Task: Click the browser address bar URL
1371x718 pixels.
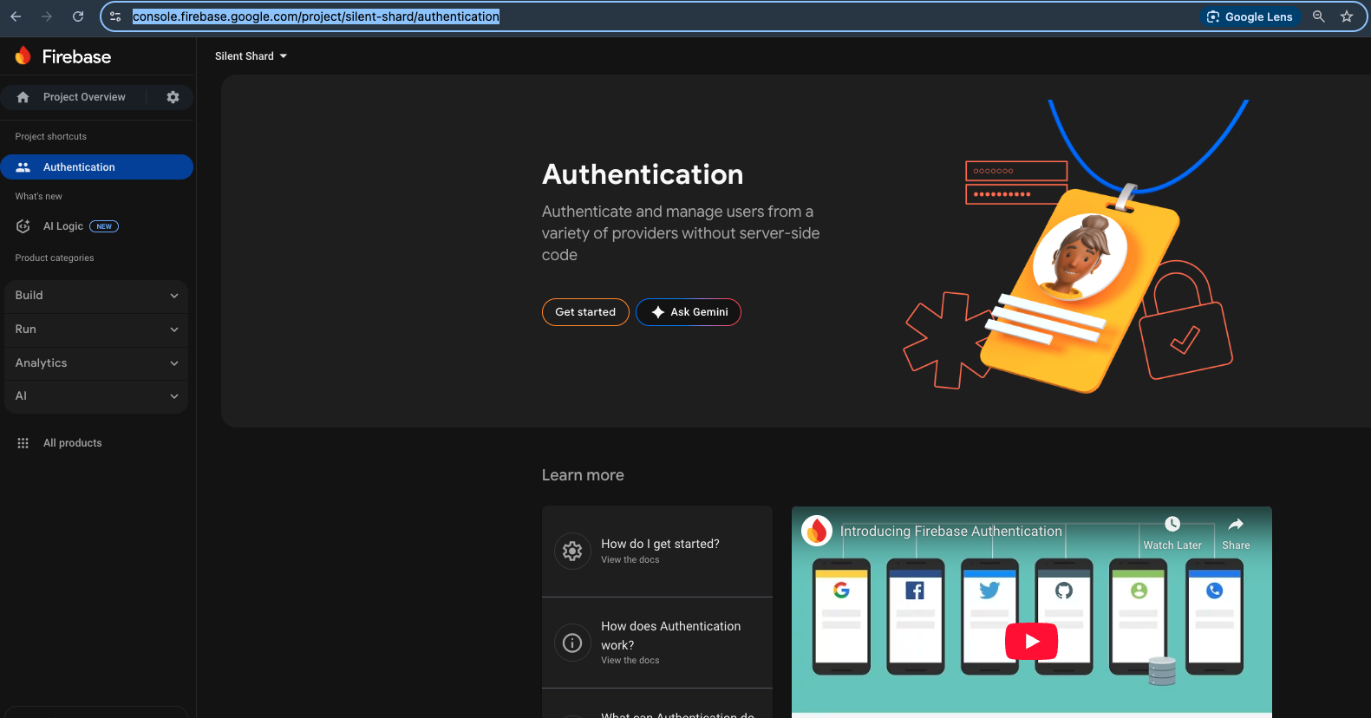Action: [316, 16]
